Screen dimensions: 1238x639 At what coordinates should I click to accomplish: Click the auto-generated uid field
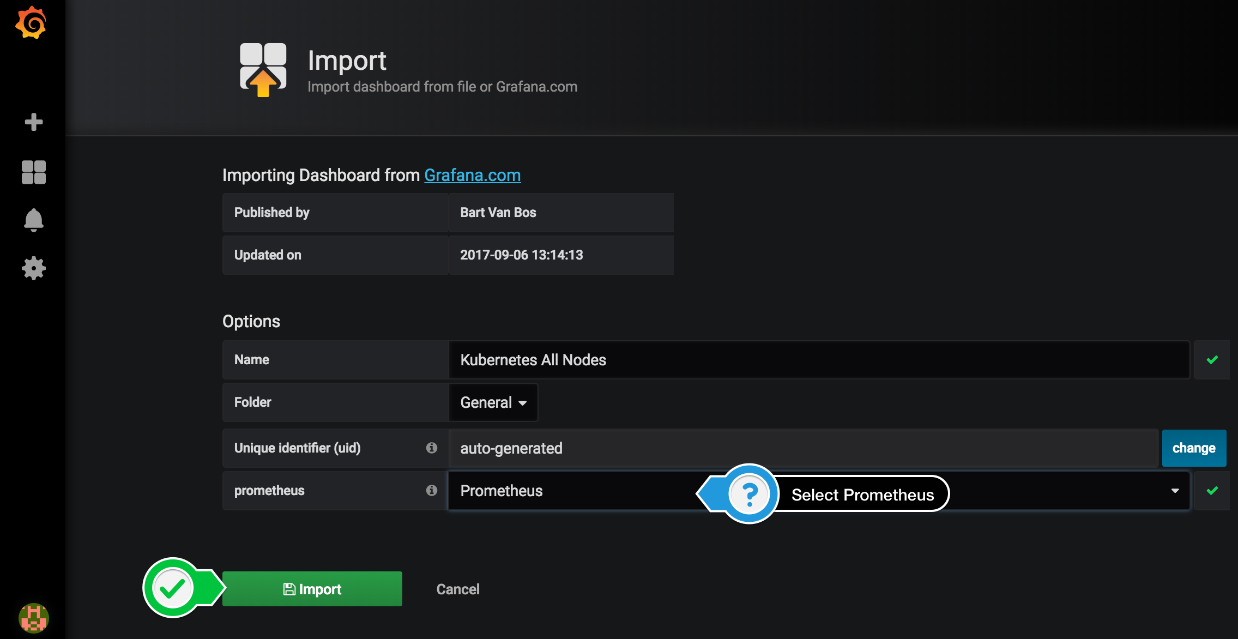[x=804, y=448]
